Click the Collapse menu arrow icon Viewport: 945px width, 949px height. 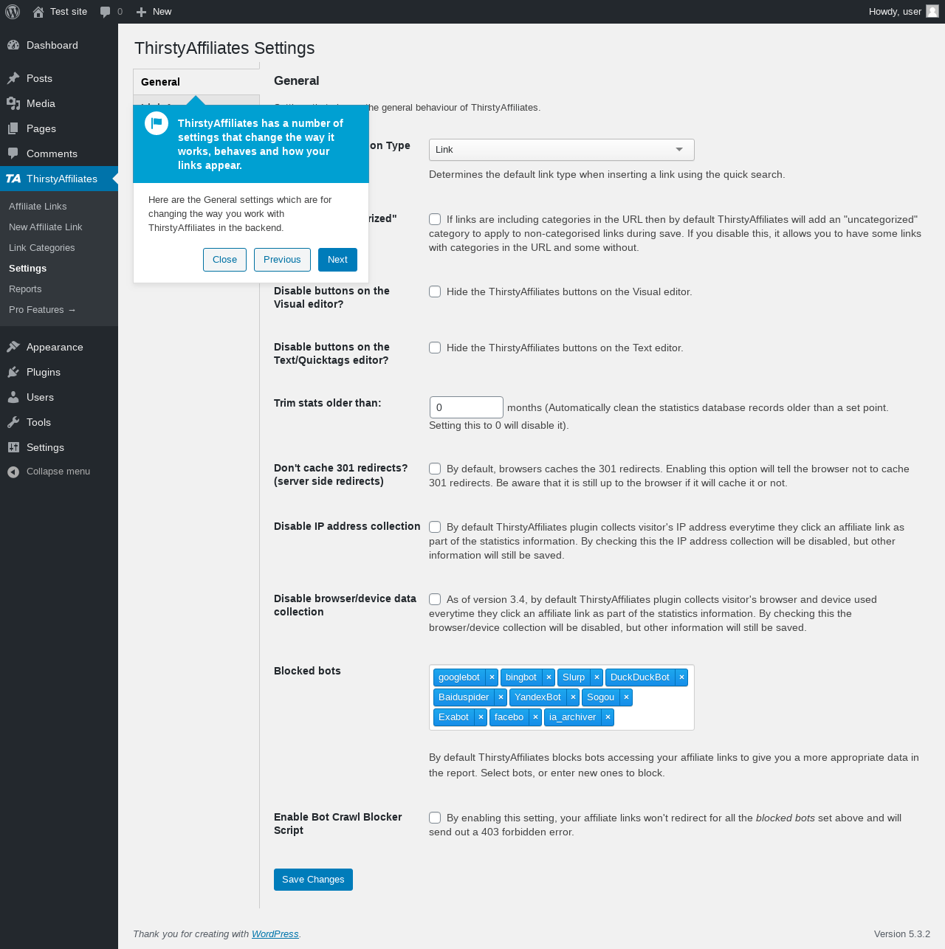pos(13,472)
